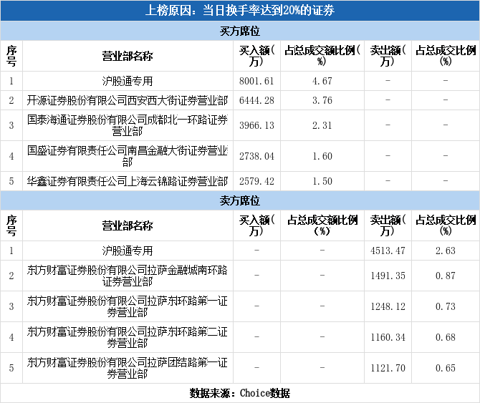
Task: Click the percentage 0.87
Action: point(446,276)
